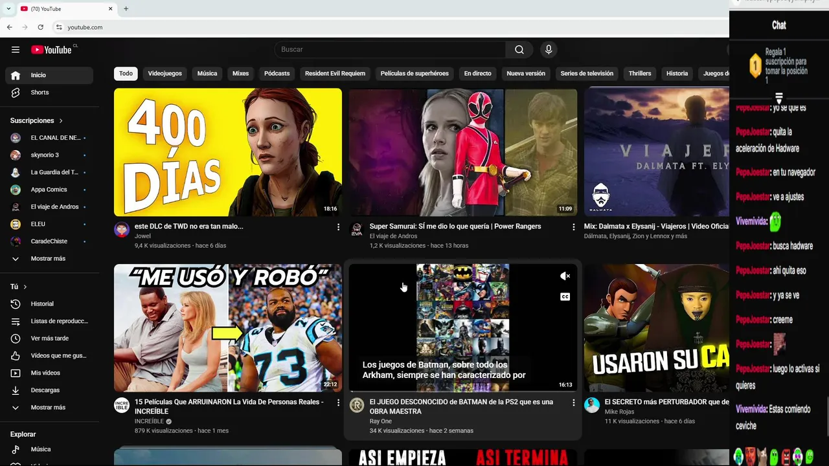Open Ver más tarde sidebar item

[x=49, y=338]
